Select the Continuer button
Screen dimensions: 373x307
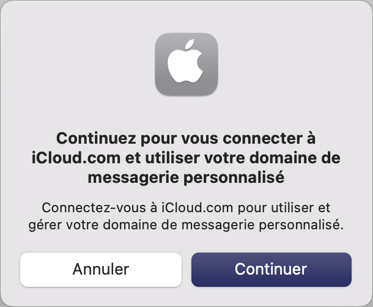pos(271,270)
